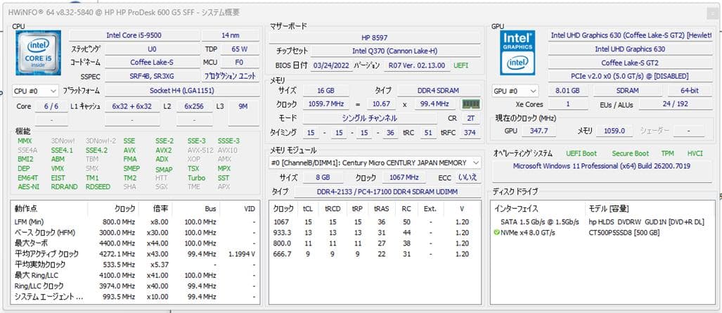Click the Intel Graphics logo
Screen dimensions: 722x313
517,53
